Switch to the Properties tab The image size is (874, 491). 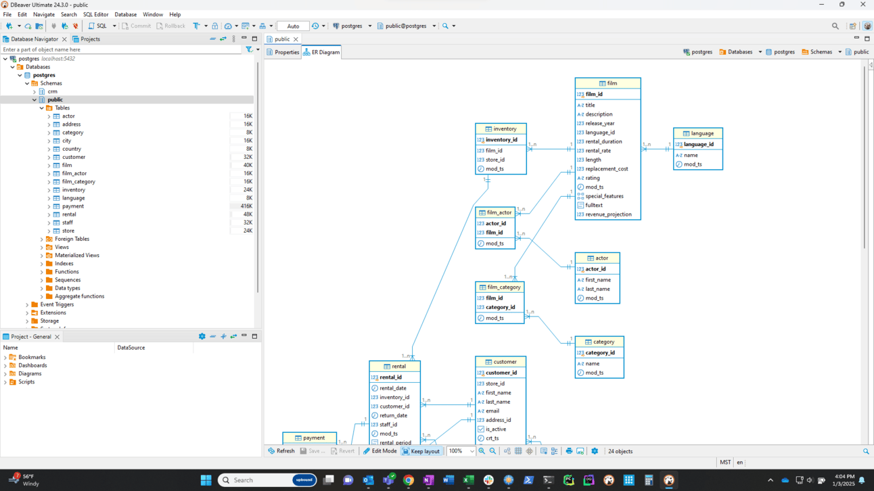[x=283, y=52]
